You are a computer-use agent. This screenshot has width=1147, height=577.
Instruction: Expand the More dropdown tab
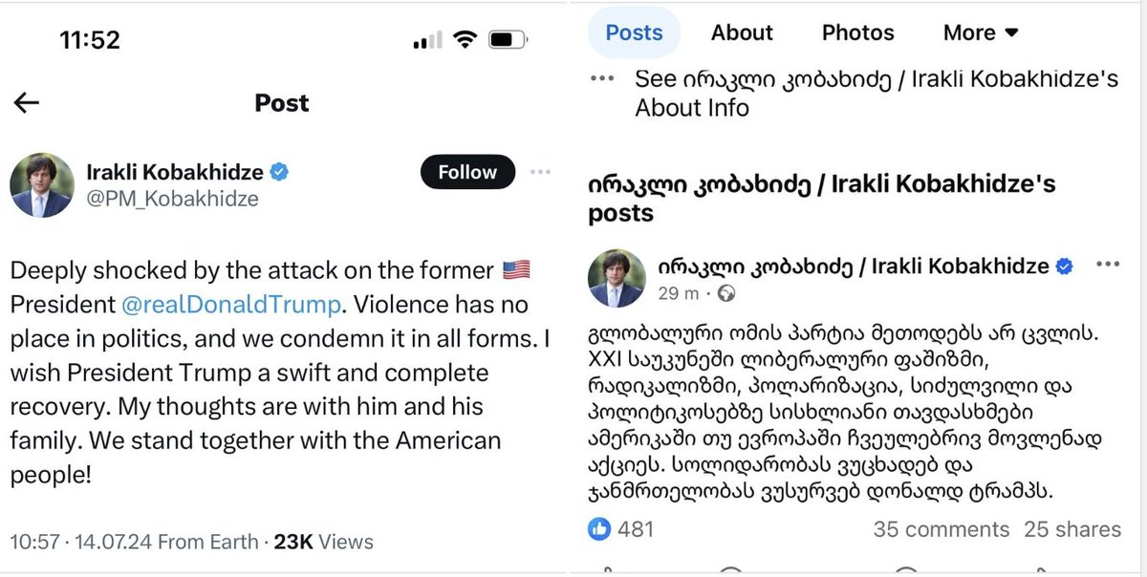981,32
